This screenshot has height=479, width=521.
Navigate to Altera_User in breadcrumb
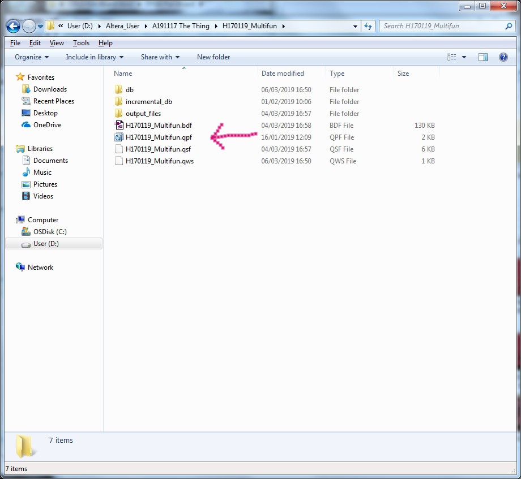(123, 26)
